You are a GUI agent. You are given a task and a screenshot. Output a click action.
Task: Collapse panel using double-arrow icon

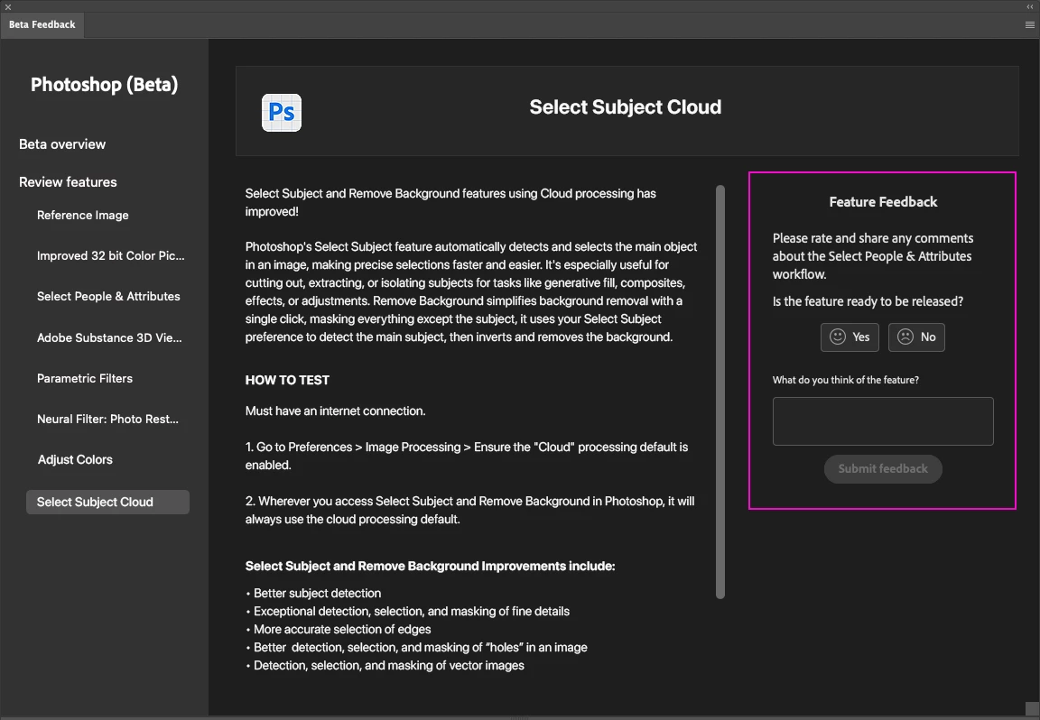click(1030, 6)
